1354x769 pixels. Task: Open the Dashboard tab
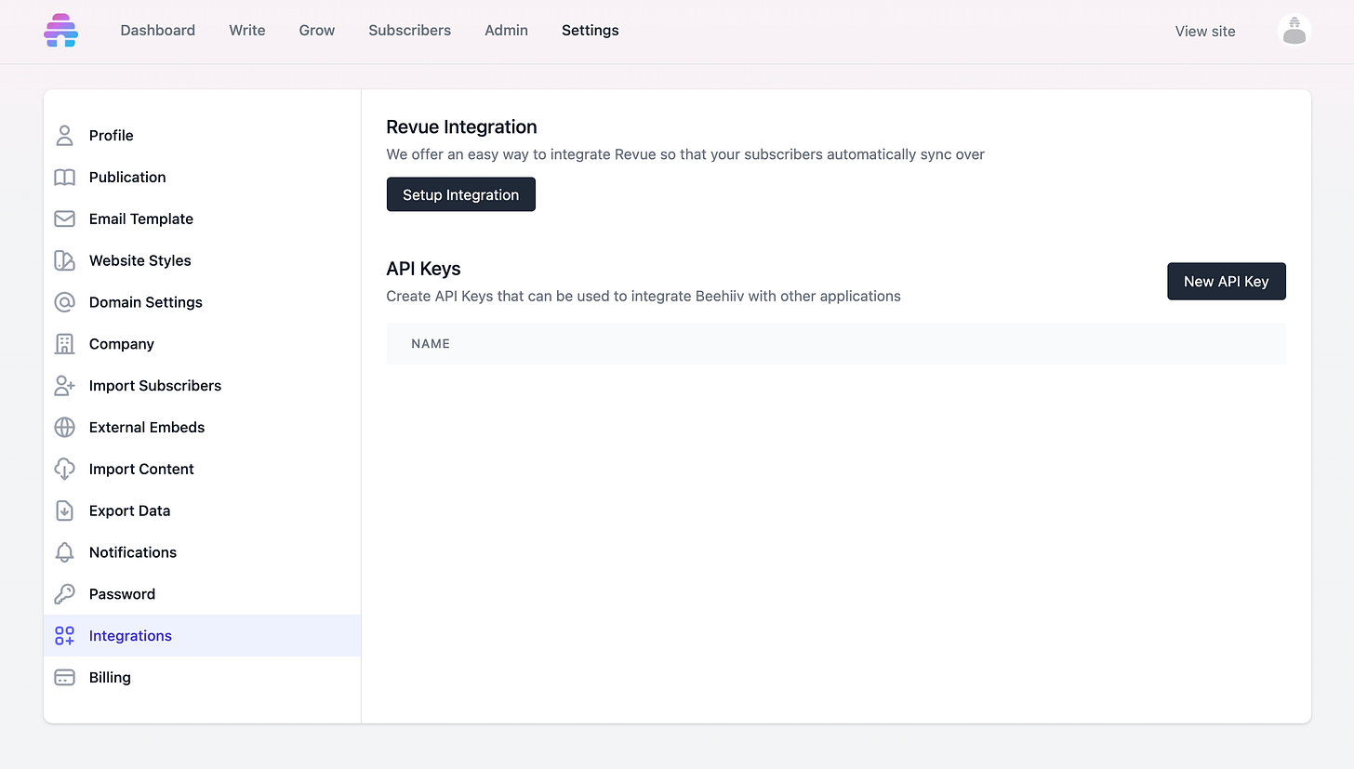[x=158, y=31]
